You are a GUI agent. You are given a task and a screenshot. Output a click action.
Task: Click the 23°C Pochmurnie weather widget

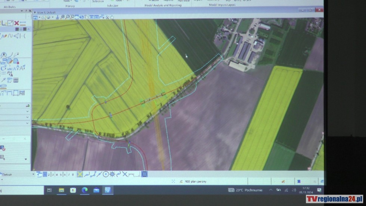[245, 190]
